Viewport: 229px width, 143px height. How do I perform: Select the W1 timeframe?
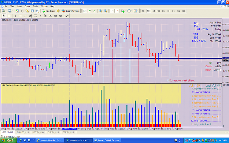point(178,11)
